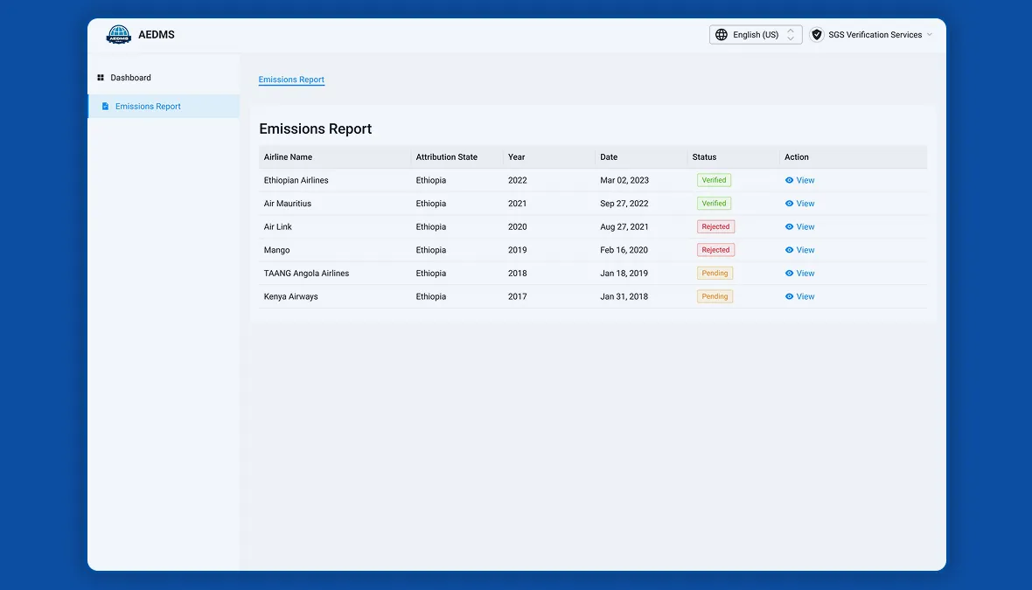The height and width of the screenshot is (590, 1032).
Task: View the Kenya Airways report
Action: (799, 296)
